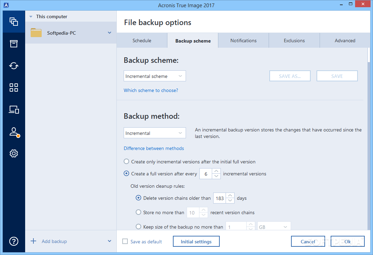Click the SAVE AS... button
373x255 pixels.
click(290, 76)
